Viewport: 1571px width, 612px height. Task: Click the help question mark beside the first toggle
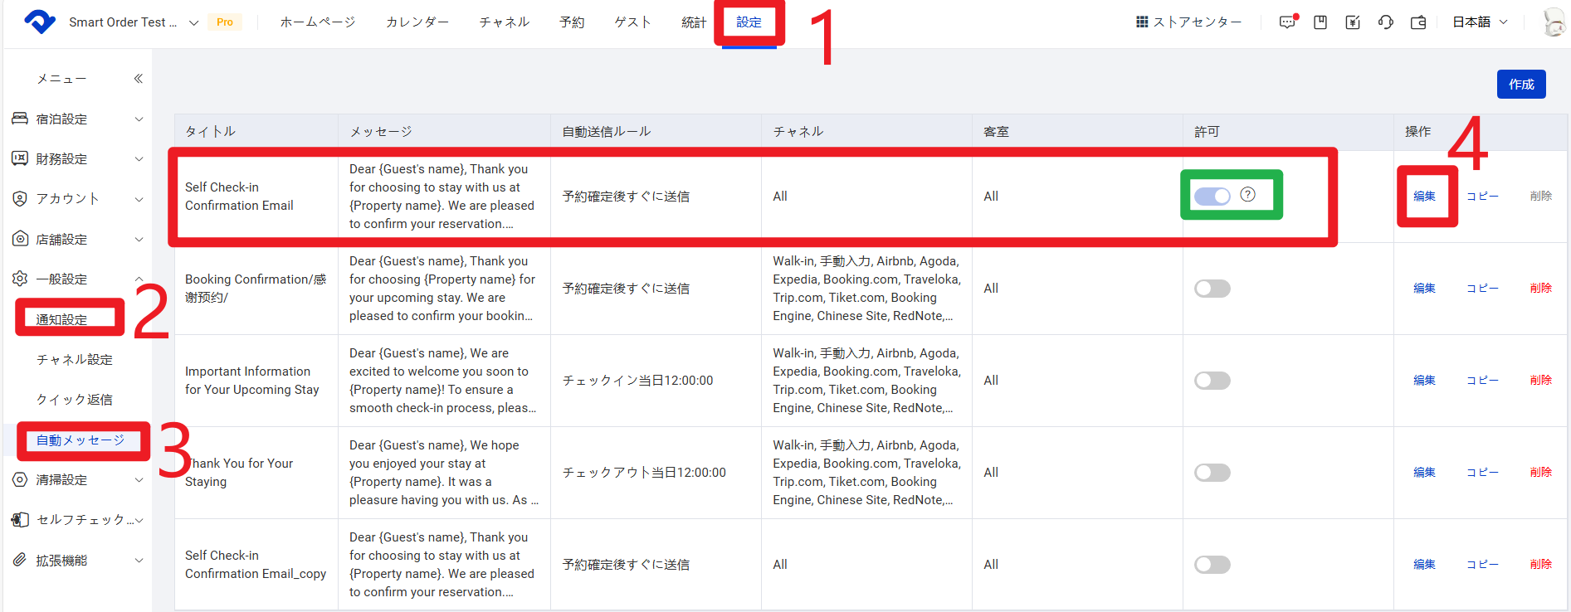pyautogui.click(x=1247, y=195)
